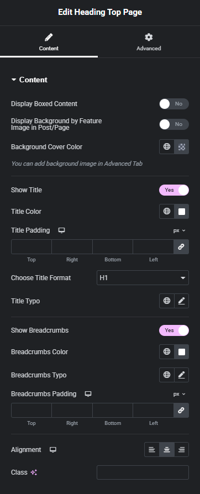Collapse the Content section
This screenshot has width=200, height=494.
coord(29,80)
